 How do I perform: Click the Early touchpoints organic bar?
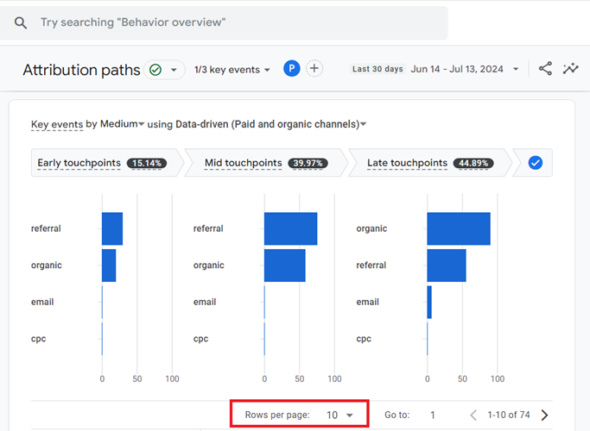pyautogui.click(x=109, y=265)
